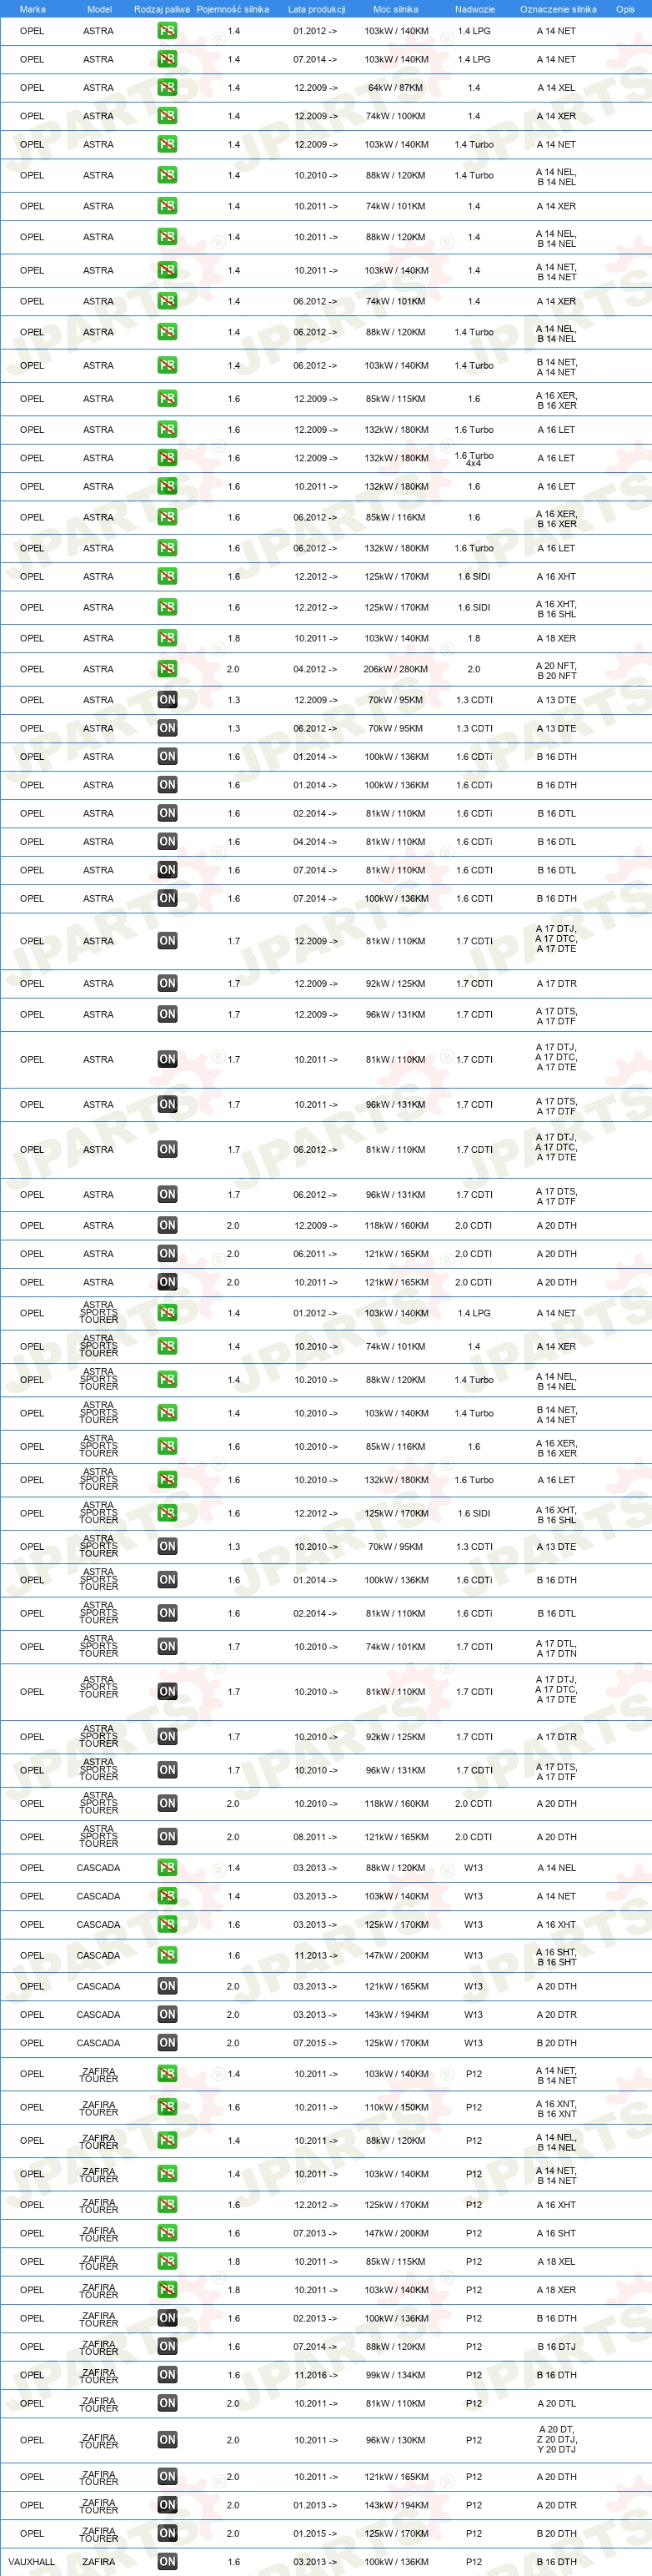Click the 02.2013 -> production date
This screenshot has height=2576, width=652.
(316, 2318)
